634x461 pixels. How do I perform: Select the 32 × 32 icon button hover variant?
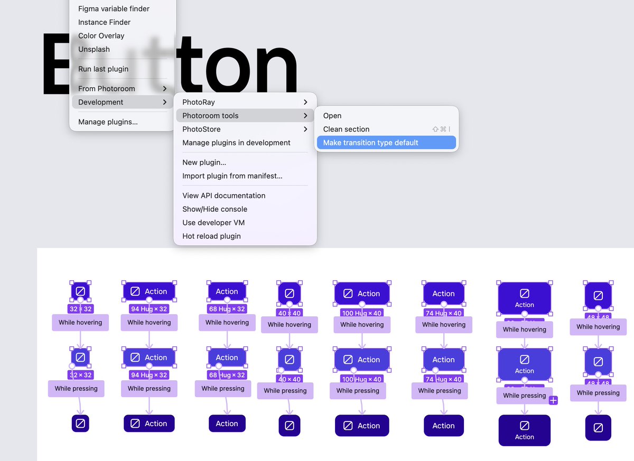point(80,357)
